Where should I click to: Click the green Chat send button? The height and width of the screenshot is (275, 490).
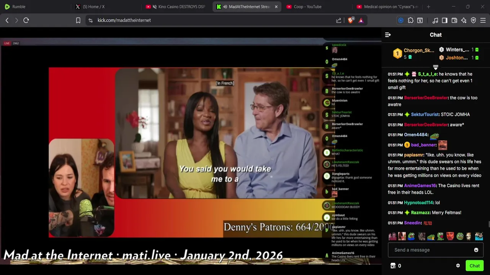pyautogui.click(x=475, y=266)
